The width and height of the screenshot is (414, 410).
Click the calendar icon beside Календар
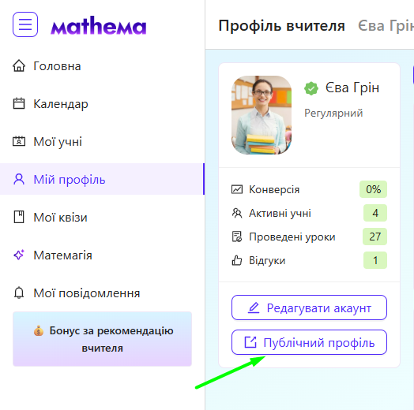(19, 103)
